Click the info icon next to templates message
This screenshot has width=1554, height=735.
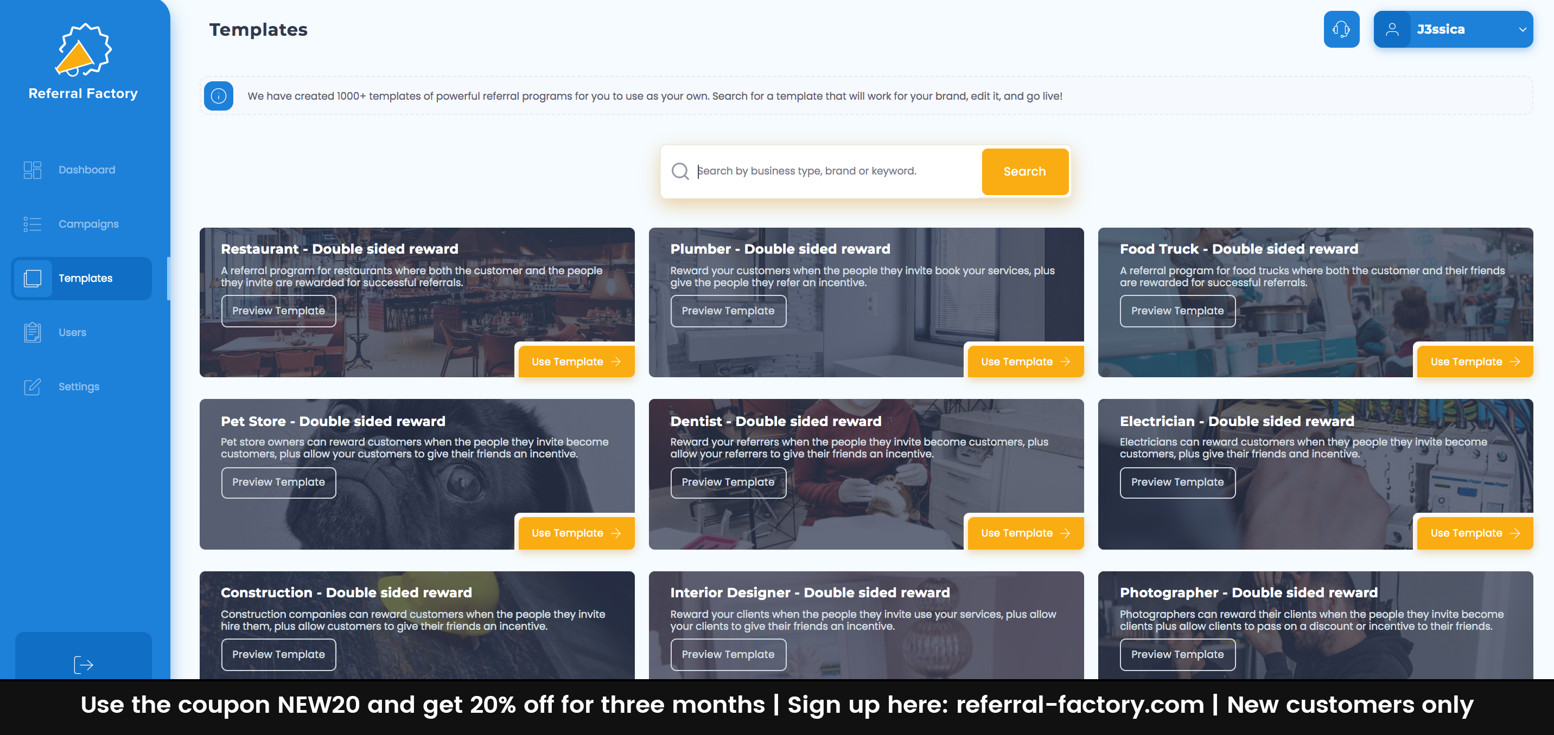point(218,95)
